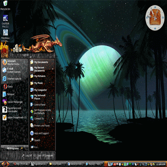
Task: Select the Recycle Bin desktop icon
Action: pos(5,5)
